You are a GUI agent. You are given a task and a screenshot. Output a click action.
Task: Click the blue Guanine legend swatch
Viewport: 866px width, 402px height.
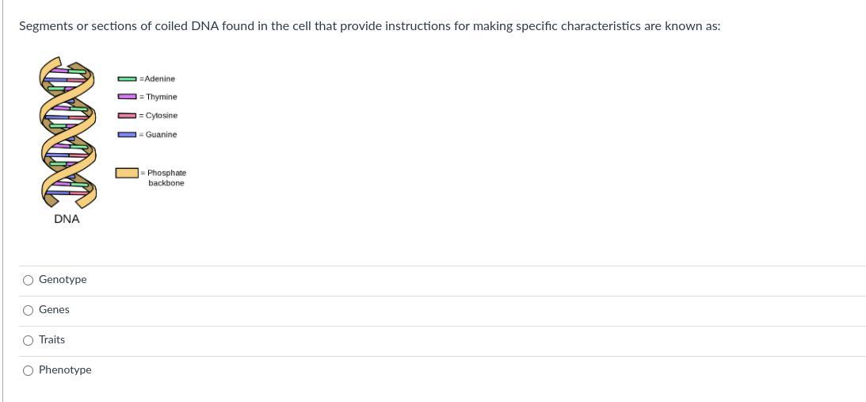click(x=128, y=135)
